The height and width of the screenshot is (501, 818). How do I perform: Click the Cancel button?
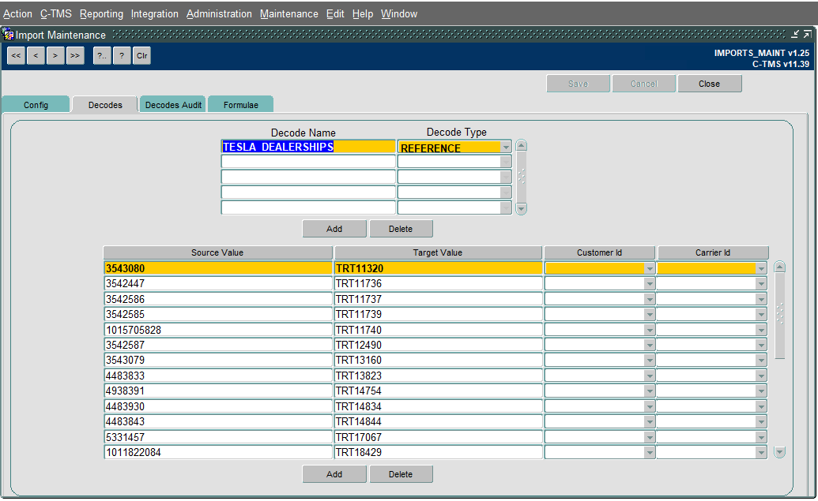coord(644,84)
